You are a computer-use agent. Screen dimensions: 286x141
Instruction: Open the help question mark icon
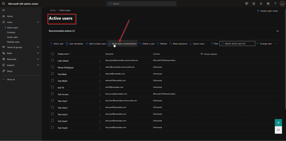(275, 4)
